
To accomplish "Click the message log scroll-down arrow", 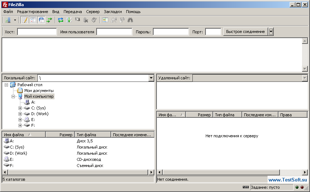I will (x=305, y=69).
